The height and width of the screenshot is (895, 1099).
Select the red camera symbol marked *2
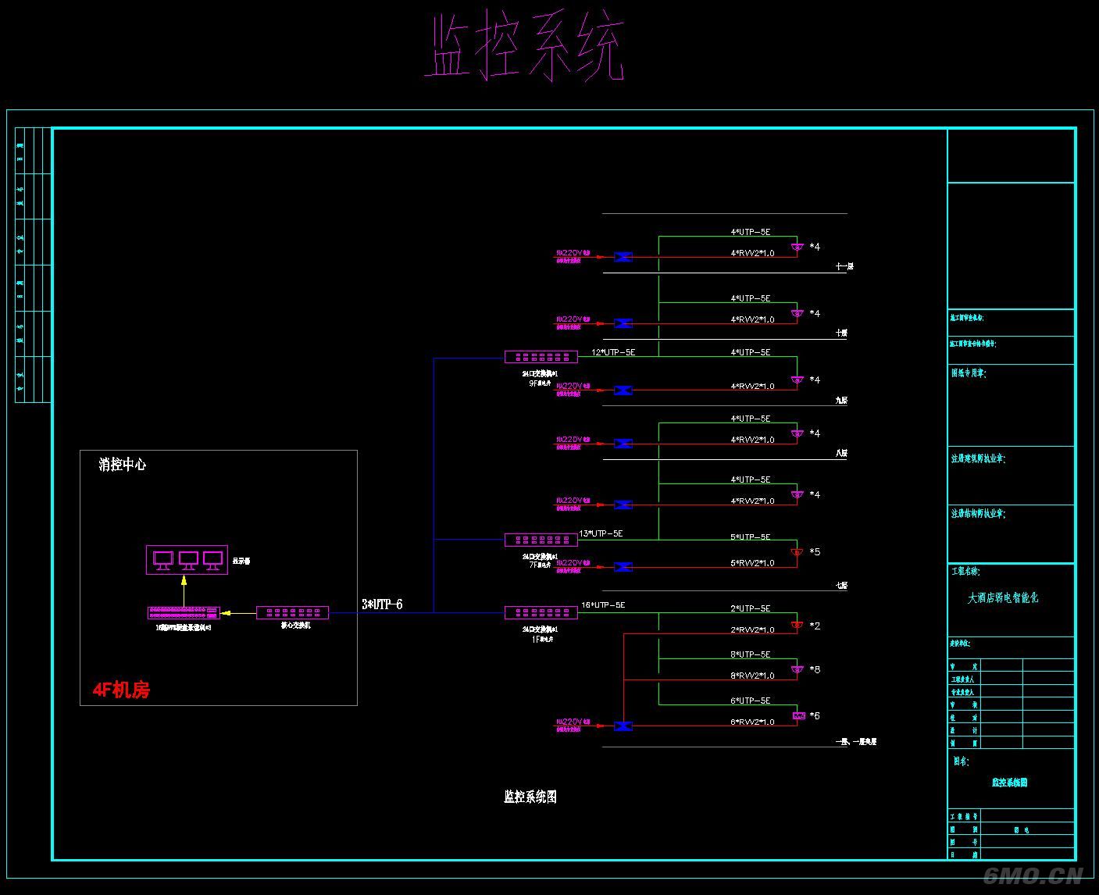pyautogui.click(x=797, y=625)
